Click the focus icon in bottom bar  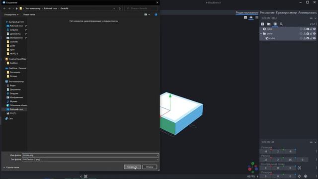click(x=85, y=177)
